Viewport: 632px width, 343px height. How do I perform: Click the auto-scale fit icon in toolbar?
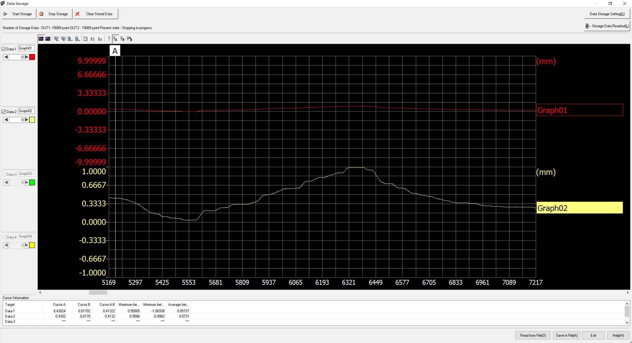86,39
